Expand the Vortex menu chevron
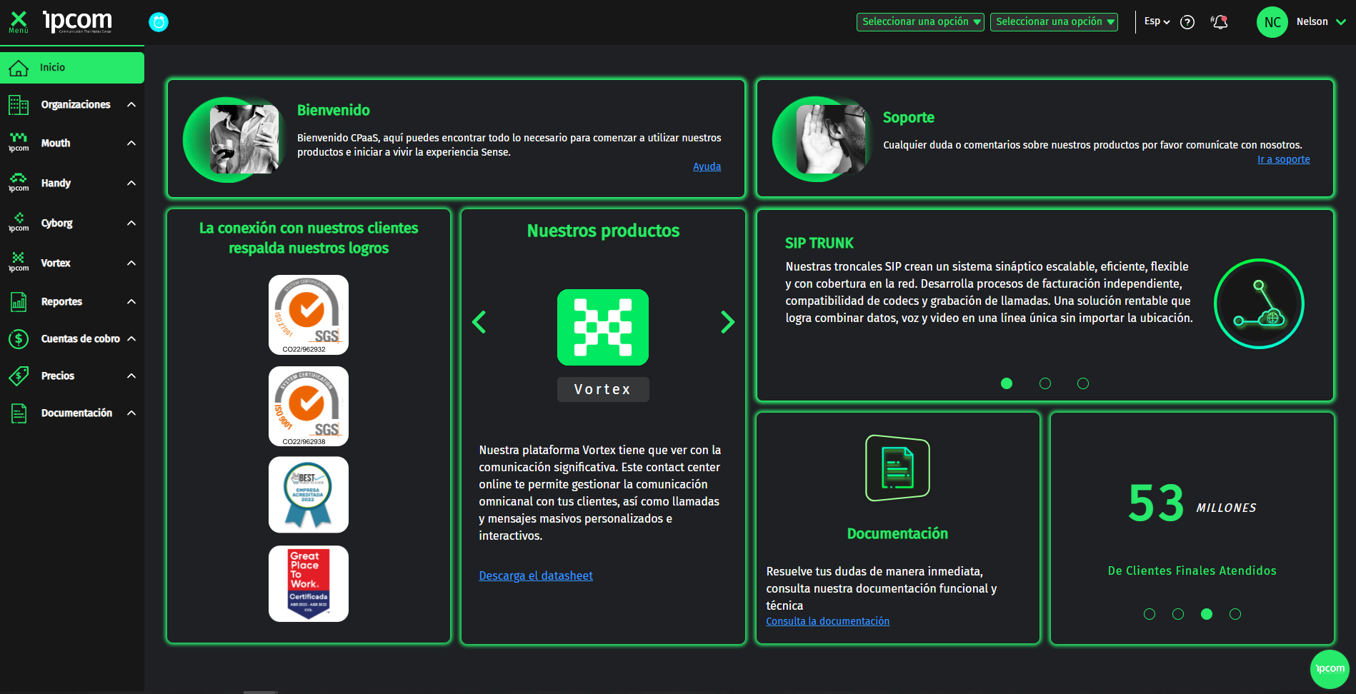1356x694 pixels. point(131,263)
